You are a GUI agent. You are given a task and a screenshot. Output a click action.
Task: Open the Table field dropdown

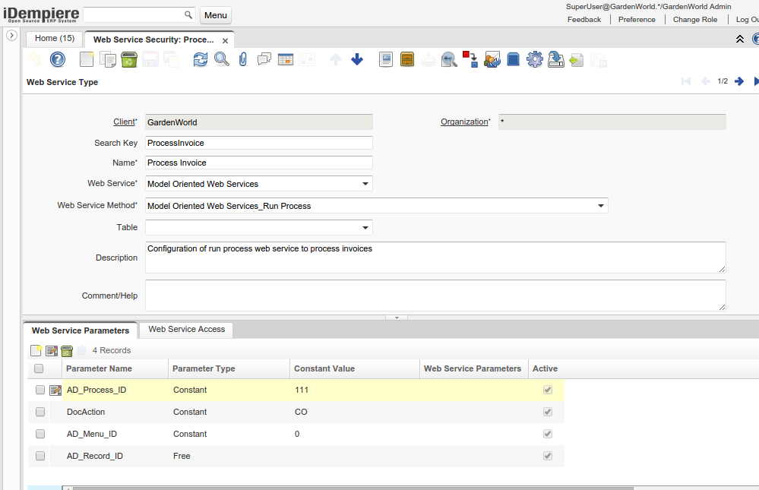[365, 228]
